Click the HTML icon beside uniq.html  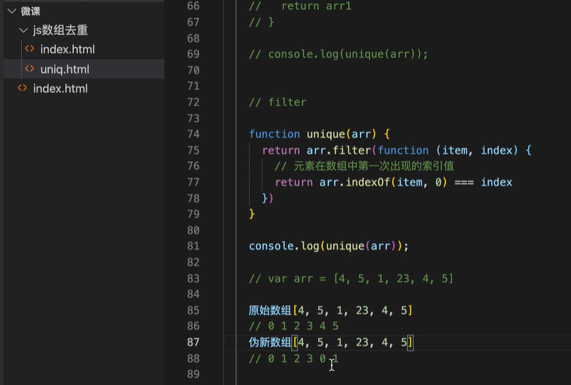coord(30,69)
